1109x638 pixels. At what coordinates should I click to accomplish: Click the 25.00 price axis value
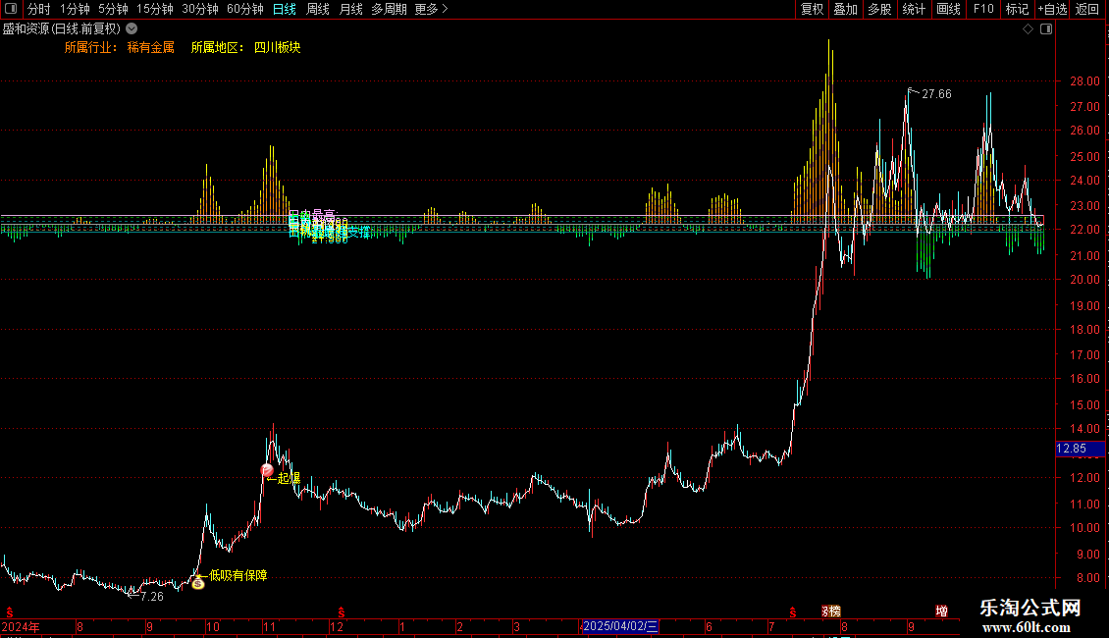[x=1084, y=156]
